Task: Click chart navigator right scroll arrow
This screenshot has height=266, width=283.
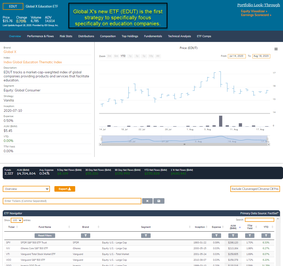Action: 269,144
